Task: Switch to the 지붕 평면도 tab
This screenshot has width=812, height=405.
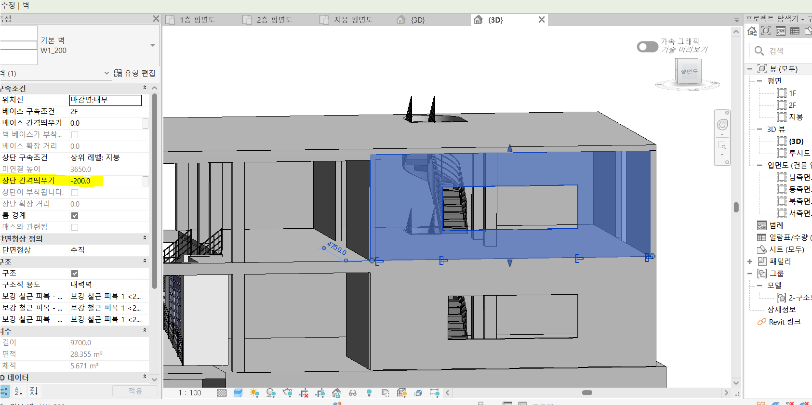Action: pos(353,20)
